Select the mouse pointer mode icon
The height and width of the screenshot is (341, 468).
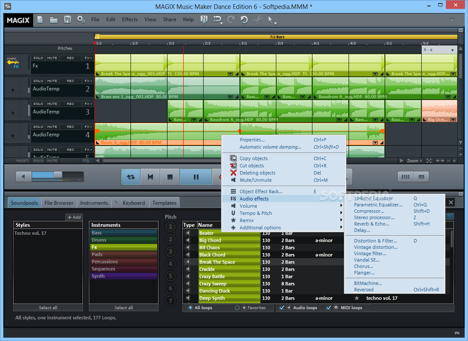click(270, 20)
